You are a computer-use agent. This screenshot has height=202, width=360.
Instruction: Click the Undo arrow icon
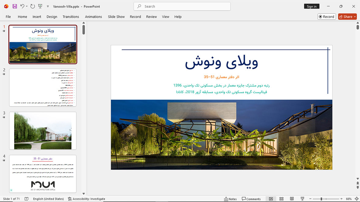click(x=22, y=6)
